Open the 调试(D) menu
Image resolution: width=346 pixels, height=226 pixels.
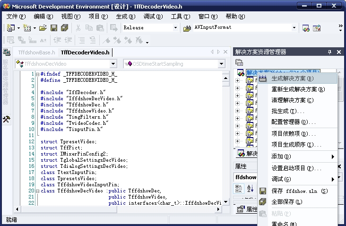[x=153, y=17]
